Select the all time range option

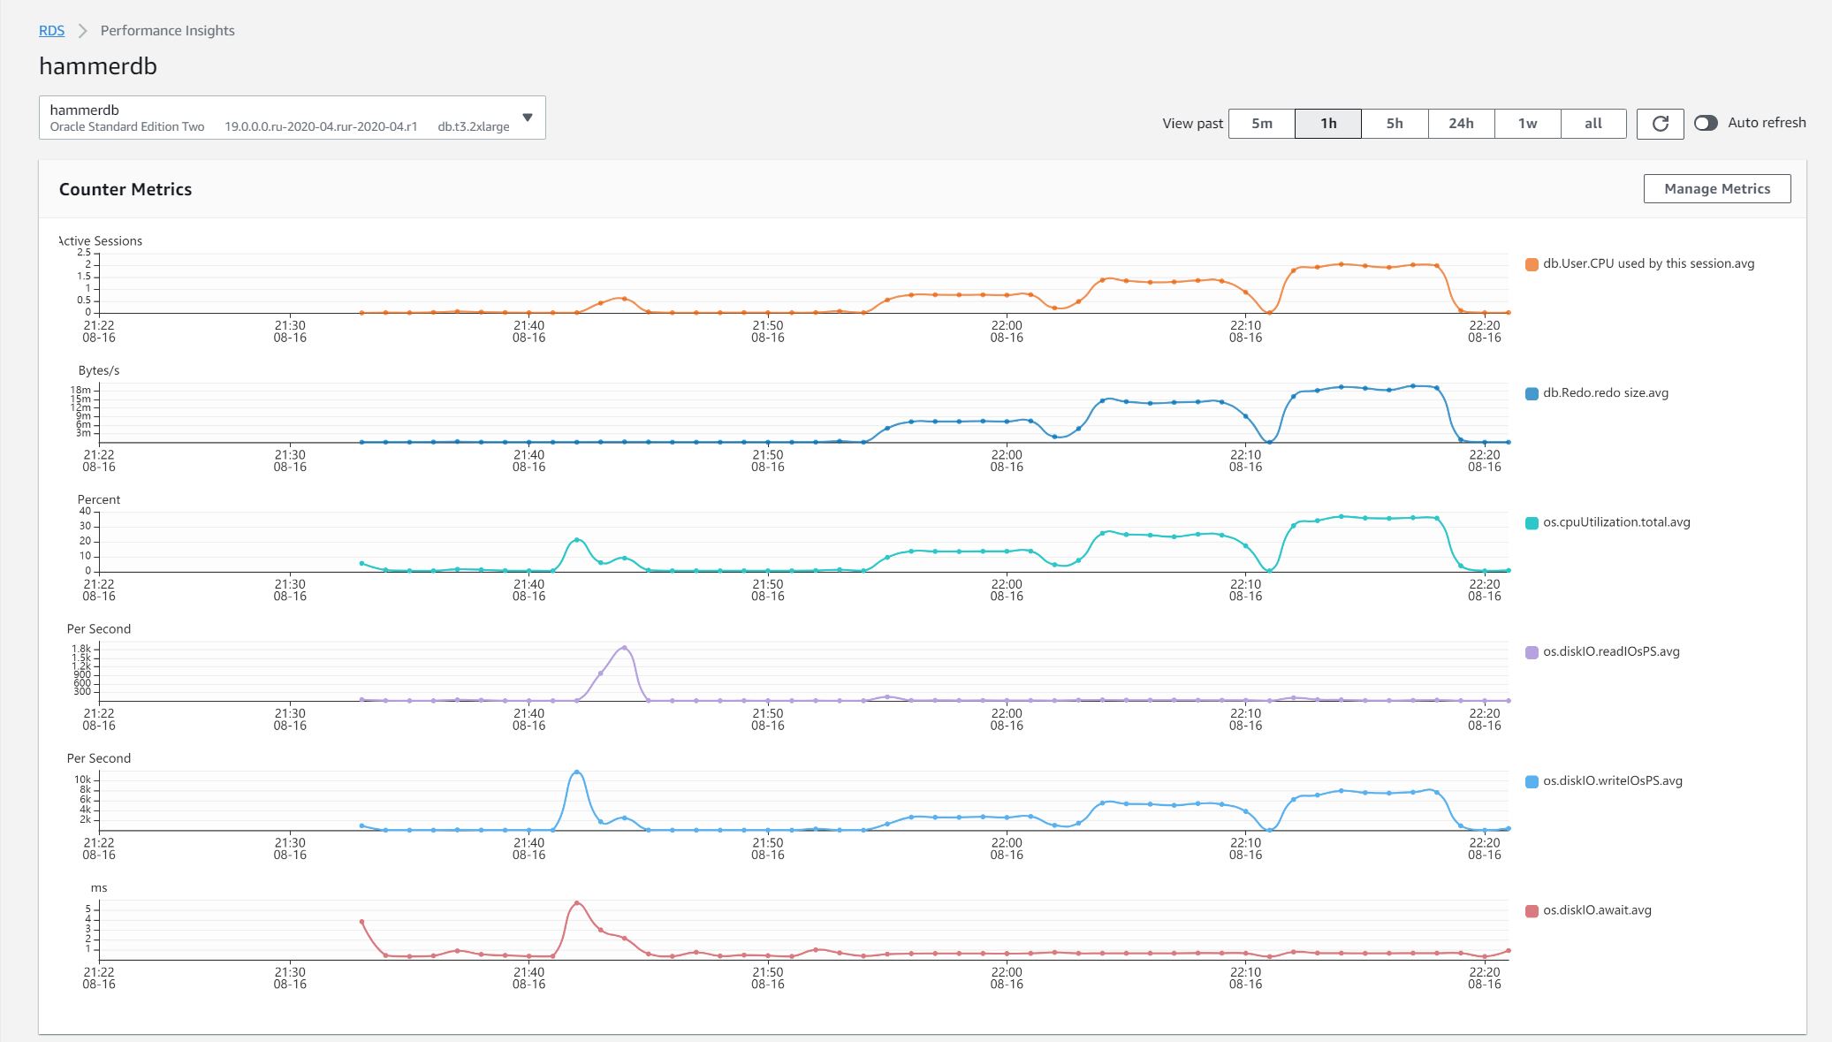click(x=1593, y=123)
